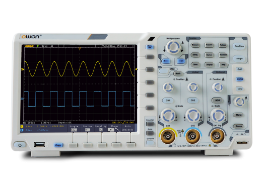
Task: Hit the Autoset button
Action: [x=223, y=45]
